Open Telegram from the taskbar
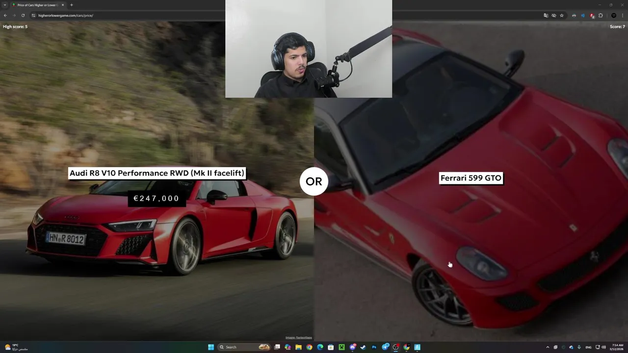 385,347
